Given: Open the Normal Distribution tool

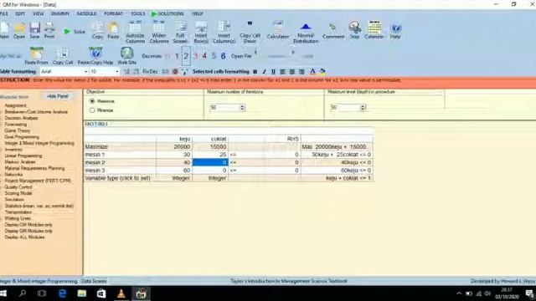Looking at the screenshot, I should pos(306,33).
